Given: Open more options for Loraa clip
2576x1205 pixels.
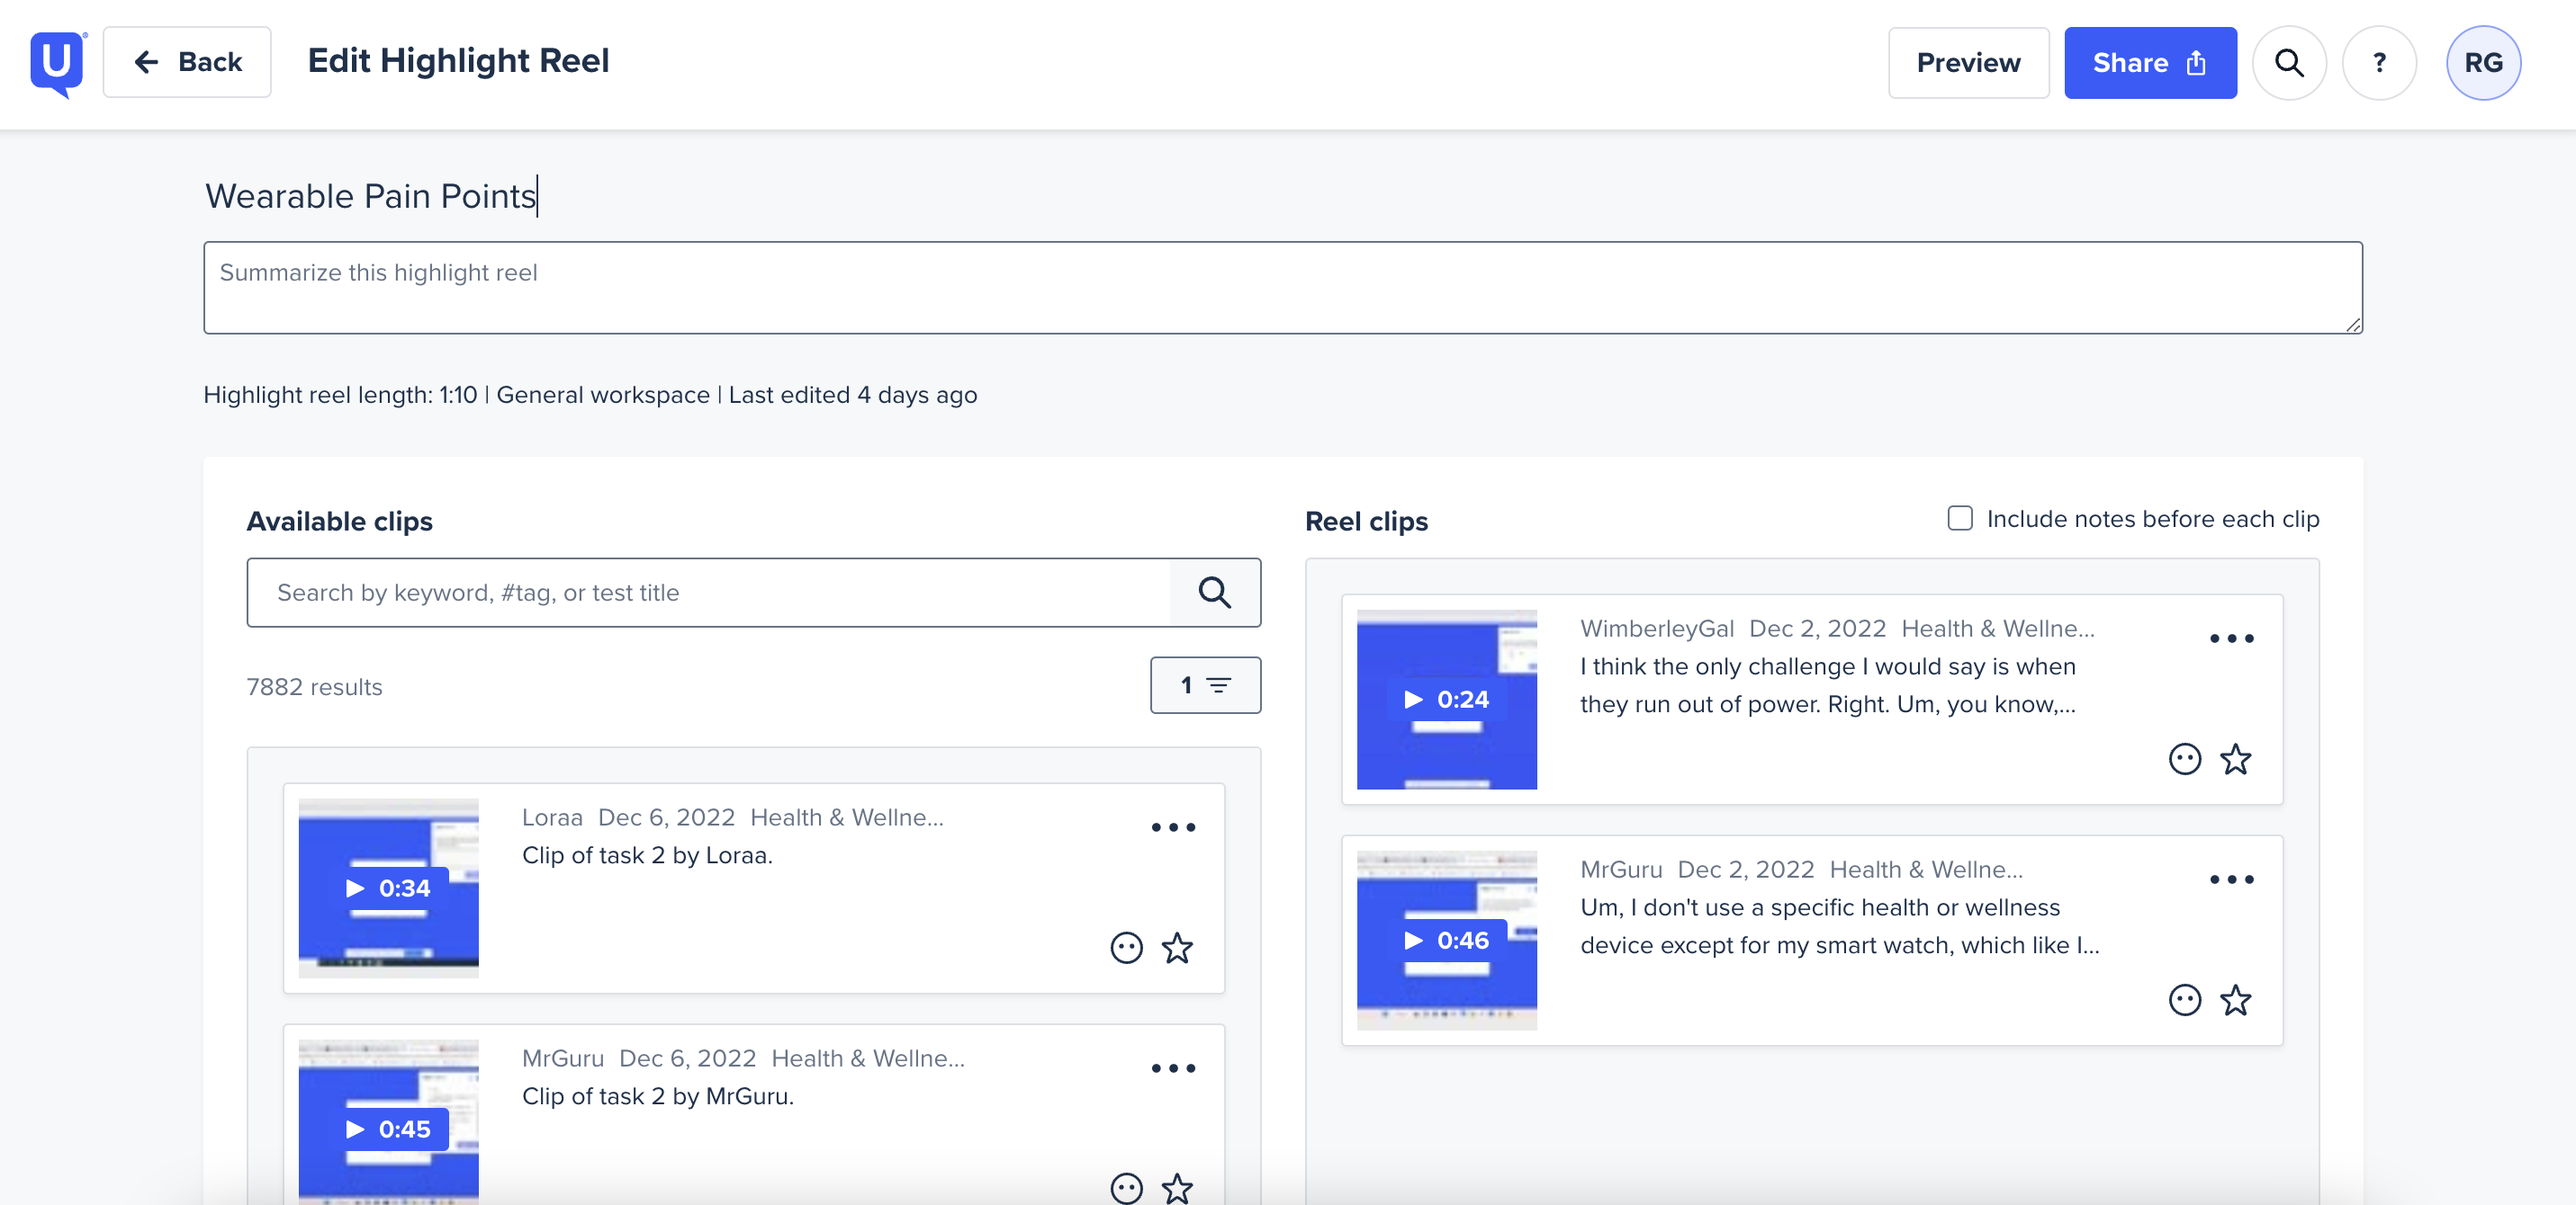Looking at the screenshot, I should [x=1172, y=827].
